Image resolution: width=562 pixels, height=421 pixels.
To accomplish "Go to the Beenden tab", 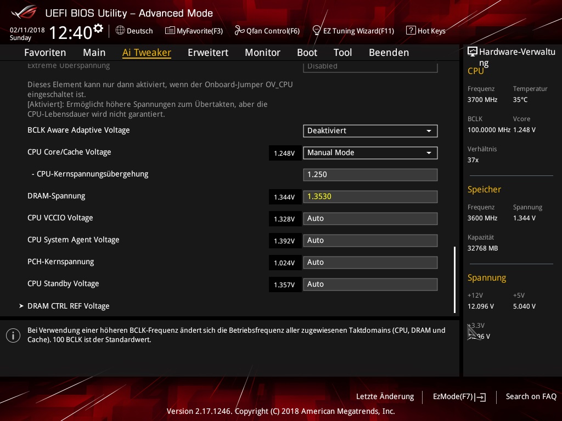I will (x=389, y=53).
